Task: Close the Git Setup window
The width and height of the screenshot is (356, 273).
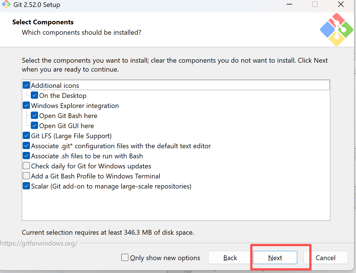Action: click(341, 4)
